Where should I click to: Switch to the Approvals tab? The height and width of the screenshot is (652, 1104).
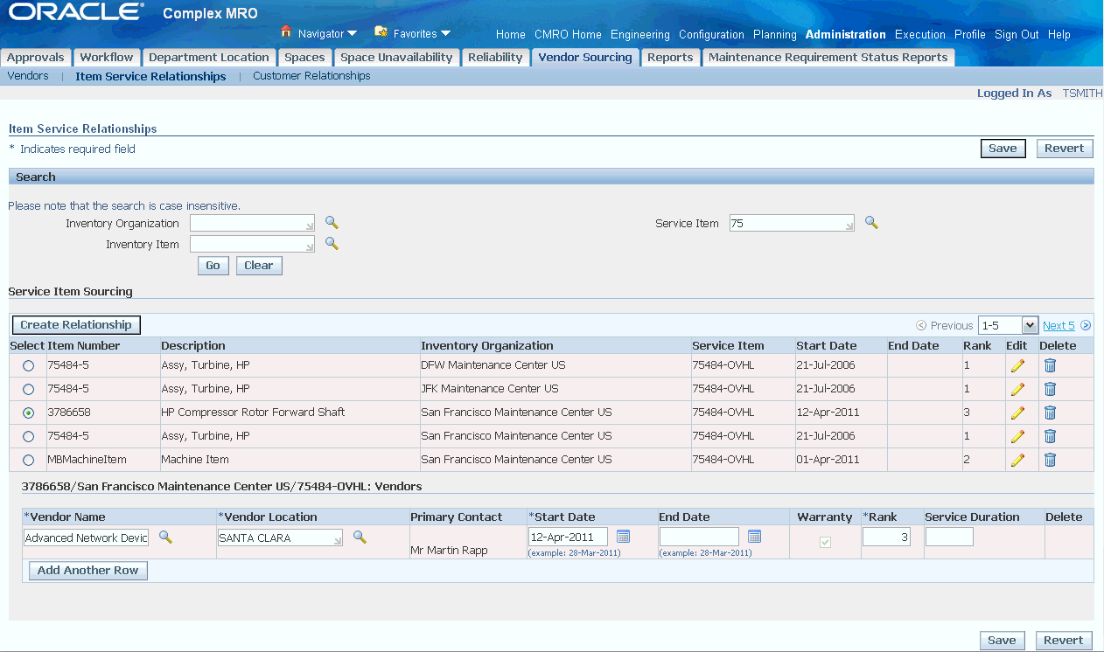pyautogui.click(x=36, y=58)
